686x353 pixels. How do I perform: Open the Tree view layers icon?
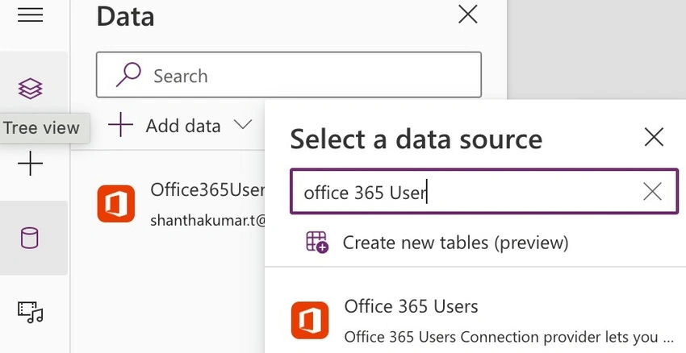pyautogui.click(x=30, y=89)
